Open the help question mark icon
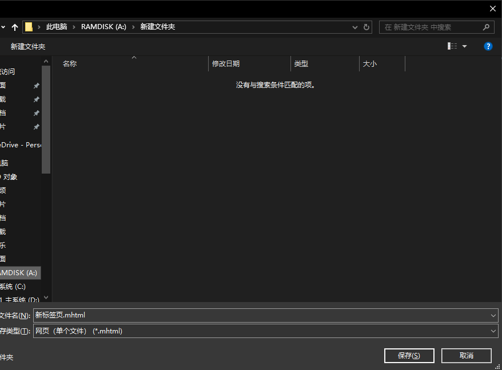This screenshot has height=370, width=502. pos(488,46)
